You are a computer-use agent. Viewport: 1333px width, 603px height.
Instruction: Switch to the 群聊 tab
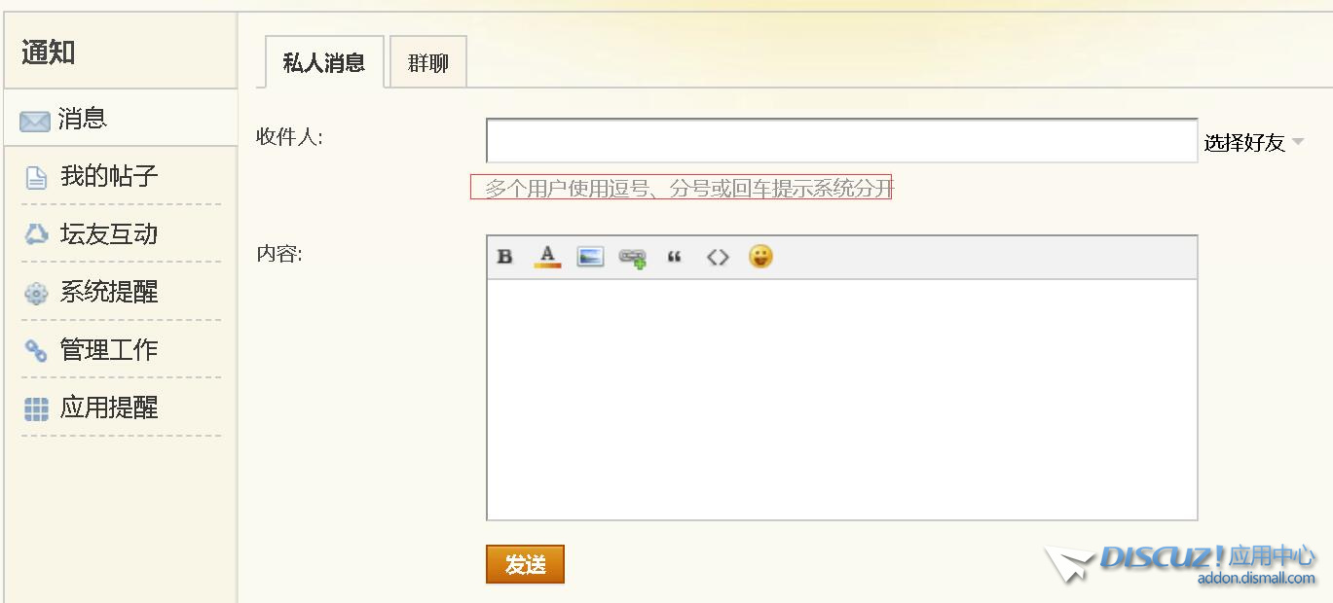[428, 62]
